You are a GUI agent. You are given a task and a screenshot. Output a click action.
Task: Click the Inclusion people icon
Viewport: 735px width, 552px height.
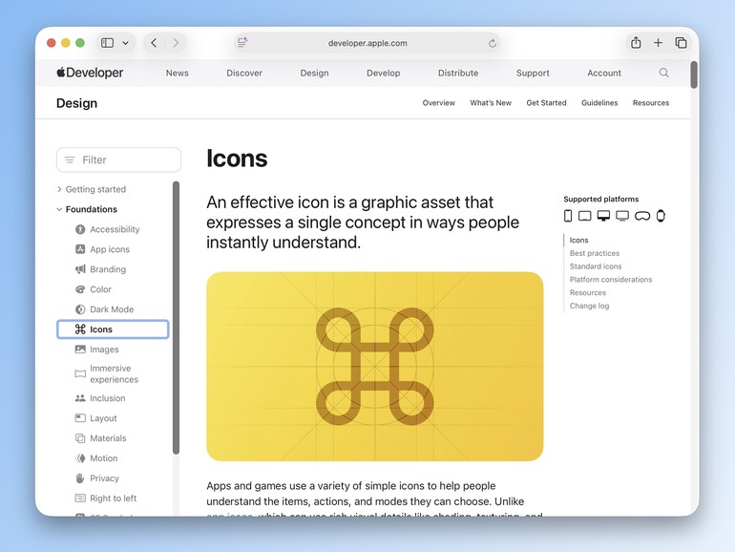pos(80,398)
